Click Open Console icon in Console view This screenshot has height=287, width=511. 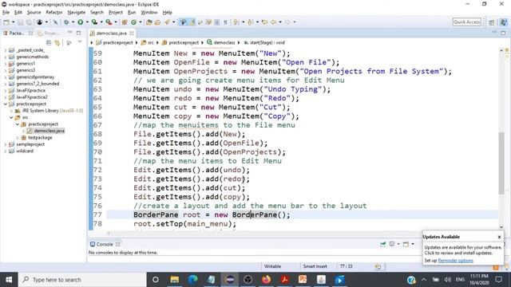[406, 244]
